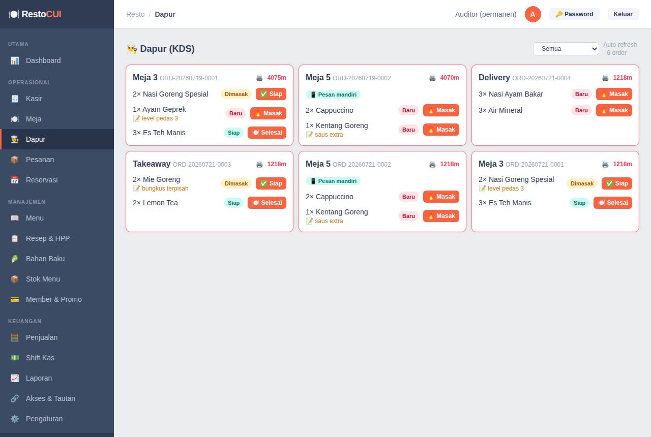The width and height of the screenshot is (651, 437).
Task: Click Masak for Cappuccino in ORD-20260719-0002
Action: click(441, 110)
